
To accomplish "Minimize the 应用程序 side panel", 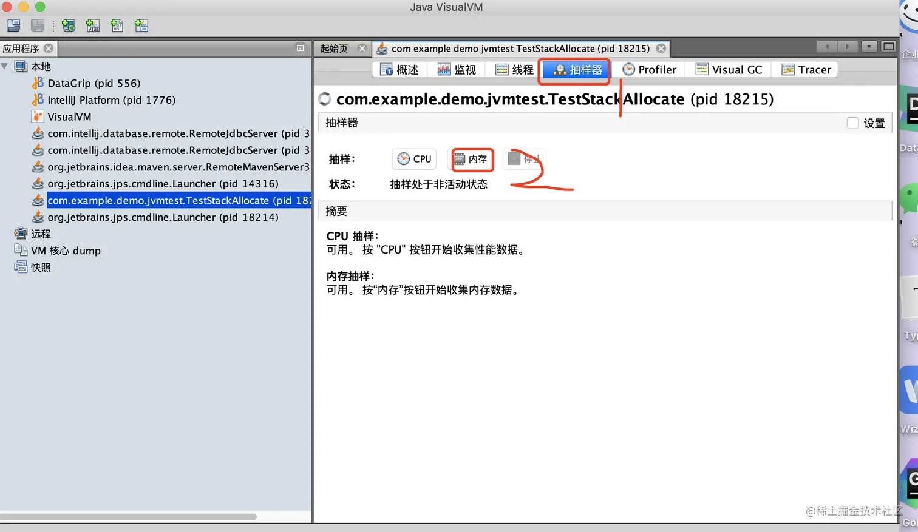I will (x=300, y=48).
